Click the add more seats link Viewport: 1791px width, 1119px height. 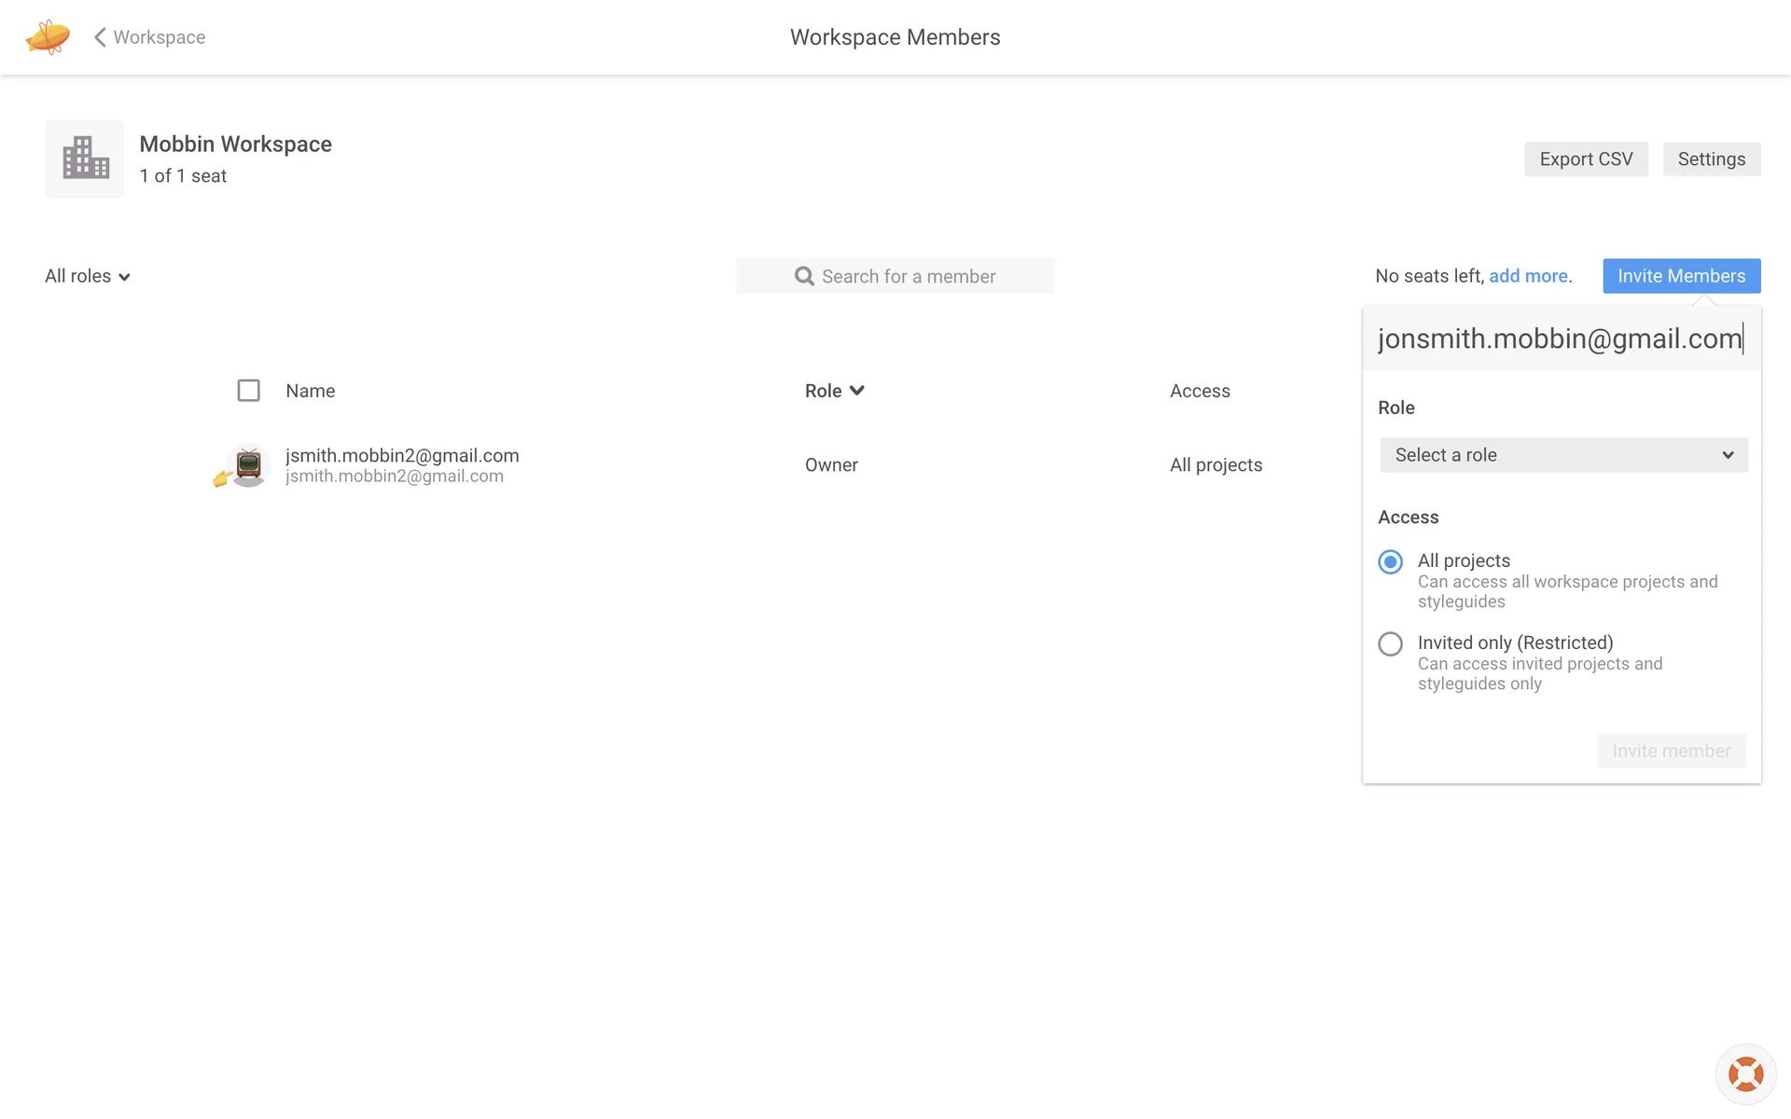pyautogui.click(x=1528, y=276)
